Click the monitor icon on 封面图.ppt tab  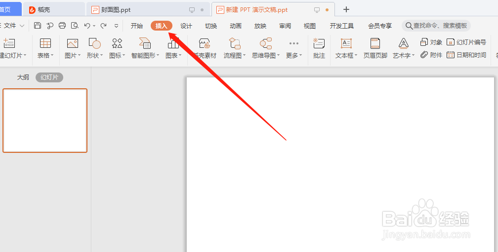coord(192,10)
